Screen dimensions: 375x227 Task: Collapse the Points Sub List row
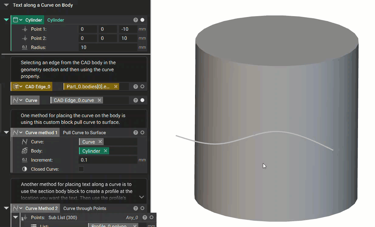(15, 217)
